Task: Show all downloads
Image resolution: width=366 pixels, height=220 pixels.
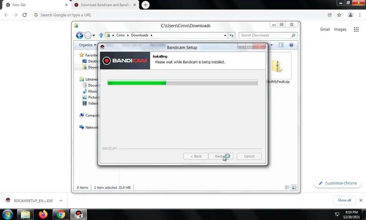Action: [x=344, y=200]
